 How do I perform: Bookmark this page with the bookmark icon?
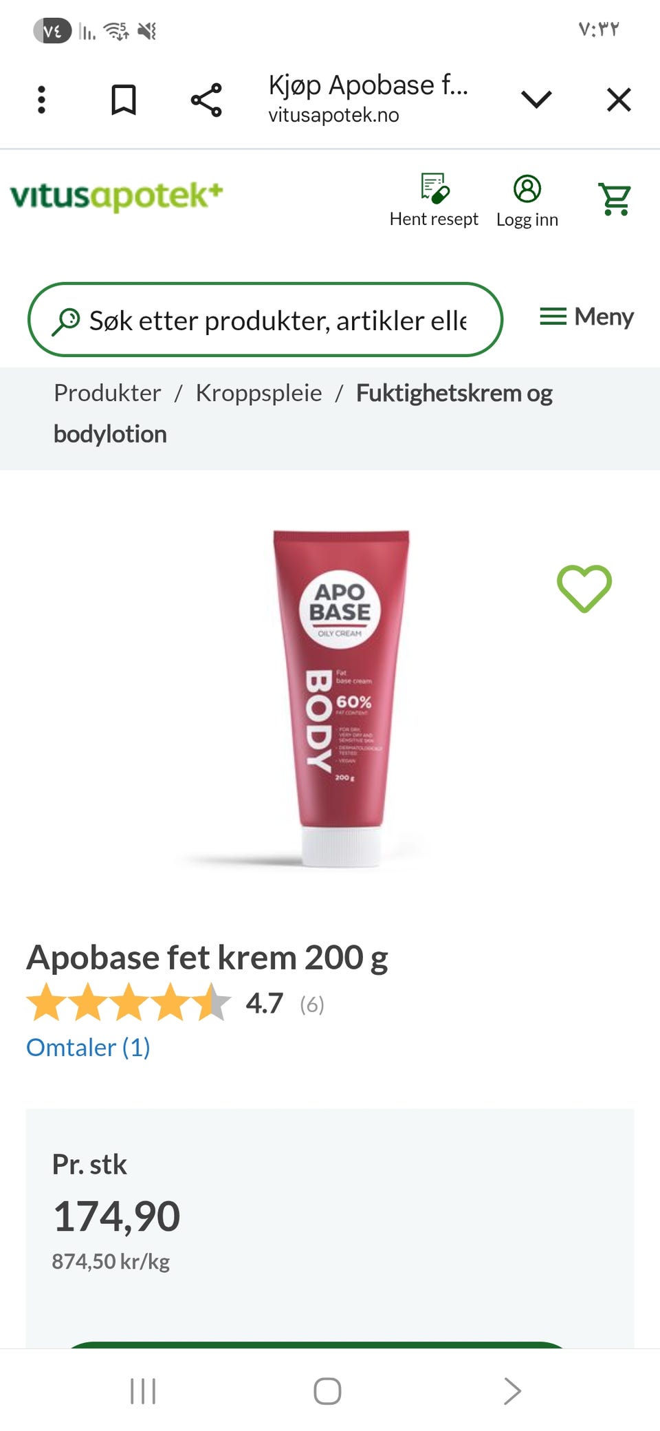pyautogui.click(x=124, y=100)
